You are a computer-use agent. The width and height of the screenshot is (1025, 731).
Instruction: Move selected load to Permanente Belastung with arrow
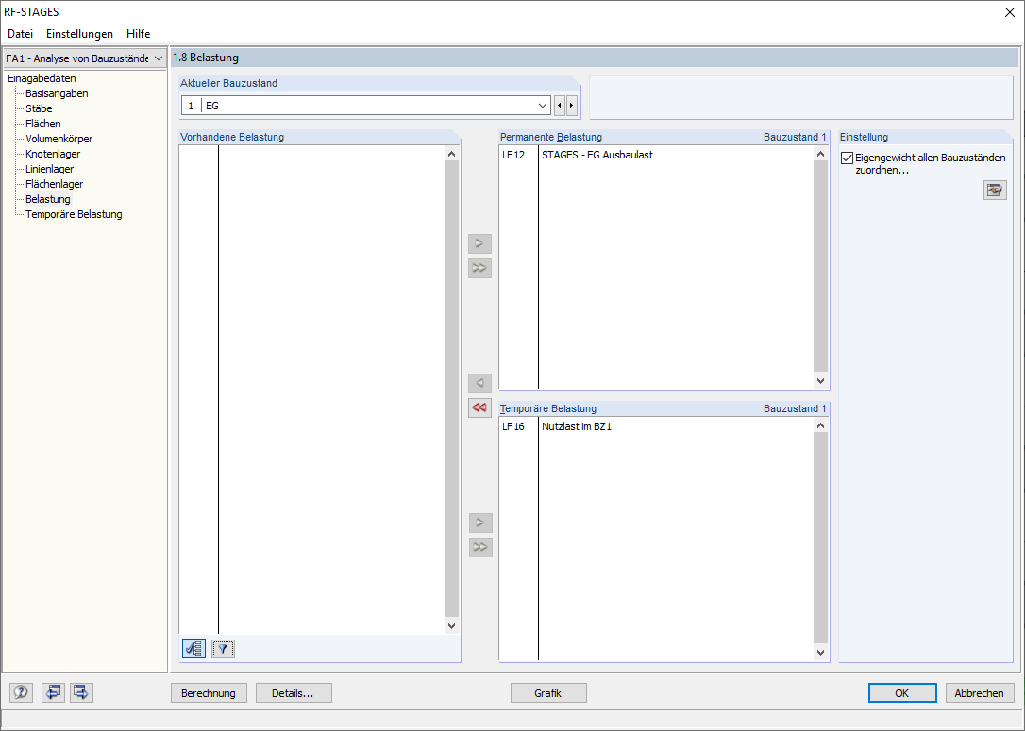click(x=479, y=243)
